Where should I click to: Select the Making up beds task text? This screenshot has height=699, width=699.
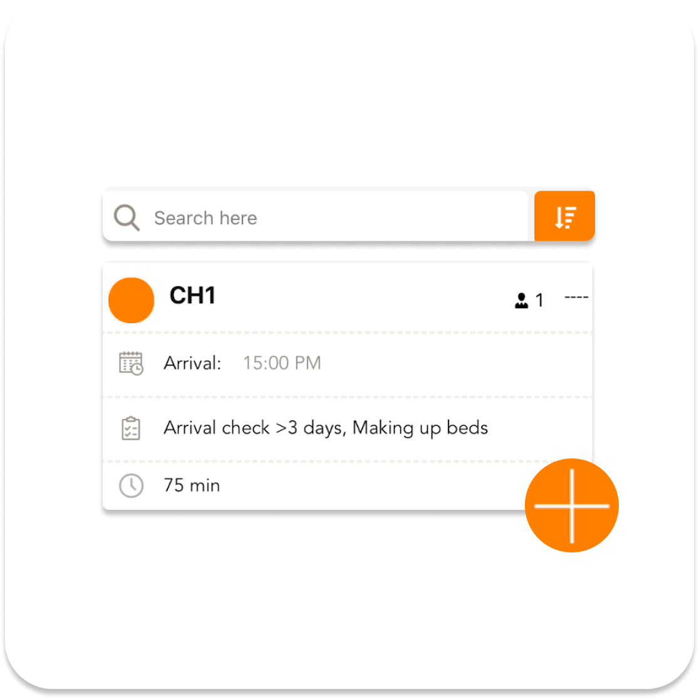(420, 428)
